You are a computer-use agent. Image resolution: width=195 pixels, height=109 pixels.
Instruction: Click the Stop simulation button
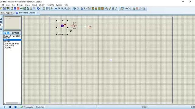tap(16, 107)
